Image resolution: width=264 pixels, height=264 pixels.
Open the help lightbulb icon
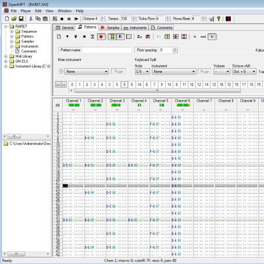tap(219, 19)
